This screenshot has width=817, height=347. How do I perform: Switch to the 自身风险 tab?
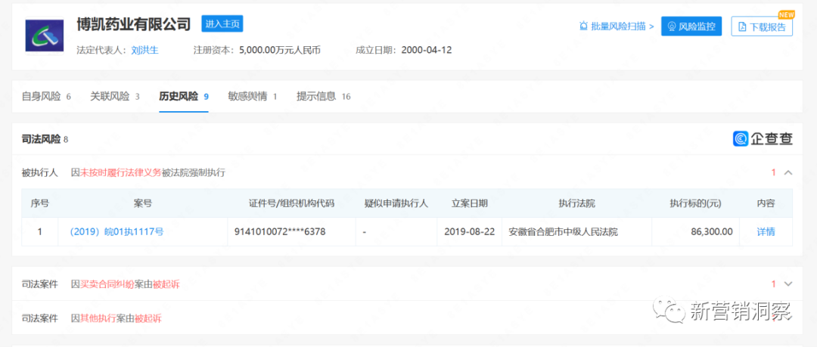coord(46,97)
